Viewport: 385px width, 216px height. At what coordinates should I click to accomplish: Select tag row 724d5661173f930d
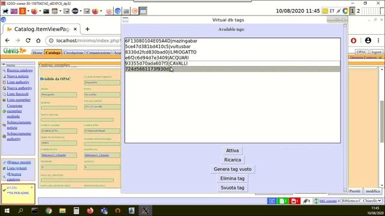tap(233, 69)
